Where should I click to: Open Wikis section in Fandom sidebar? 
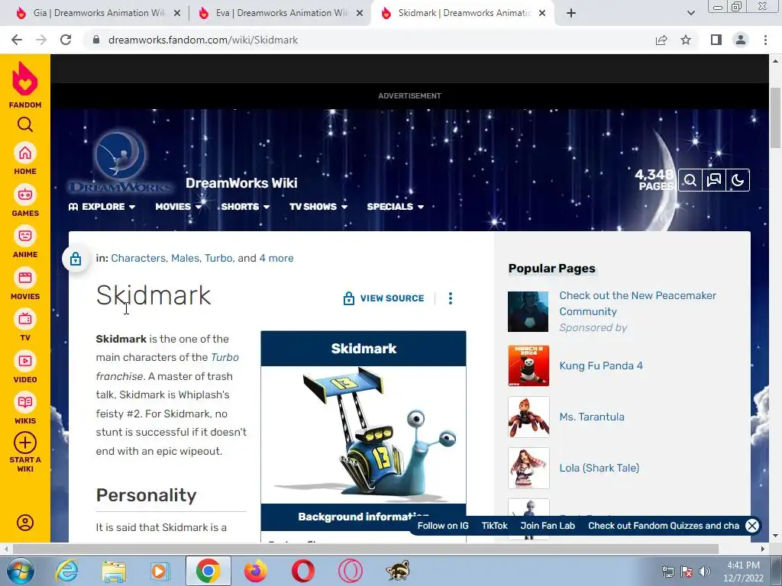25,408
